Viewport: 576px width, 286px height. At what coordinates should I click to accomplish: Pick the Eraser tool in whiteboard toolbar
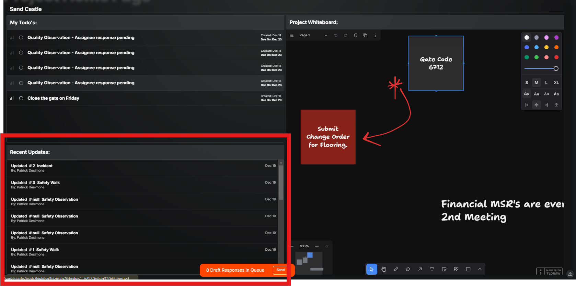pos(408,269)
